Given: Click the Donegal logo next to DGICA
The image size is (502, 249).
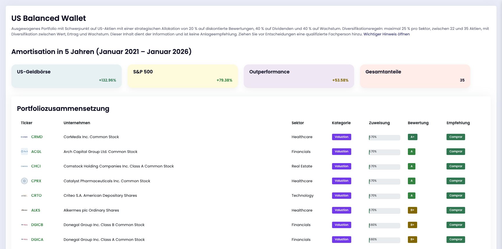Looking at the screenshot, I should (24, 239).
